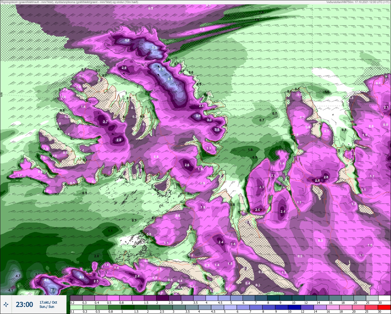Click the Veðurstofan star logo icon

coord(6,304)
